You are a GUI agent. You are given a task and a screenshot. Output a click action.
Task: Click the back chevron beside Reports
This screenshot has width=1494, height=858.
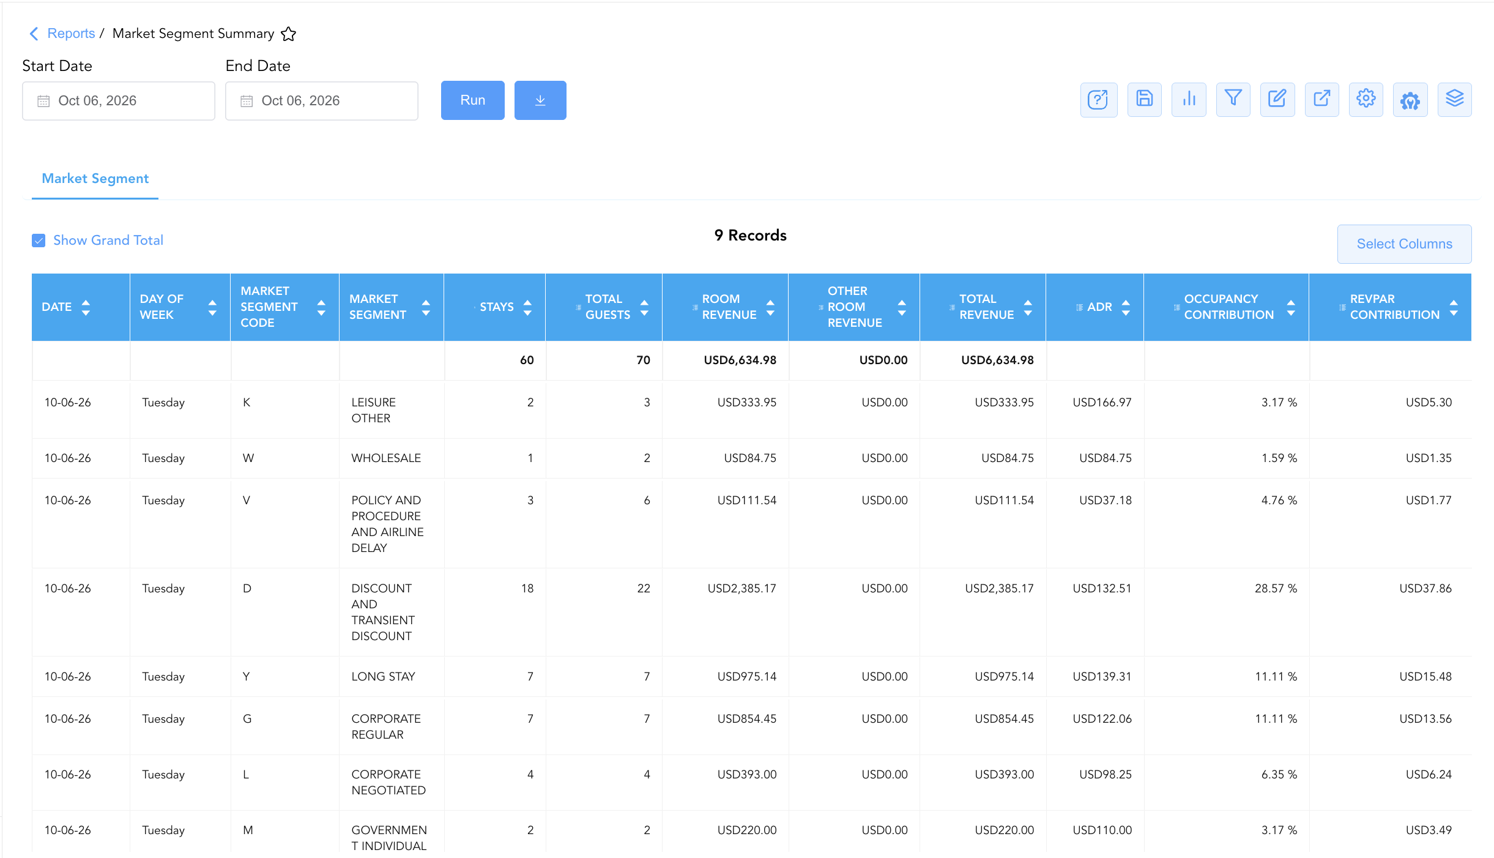click(x=34, y=34)
